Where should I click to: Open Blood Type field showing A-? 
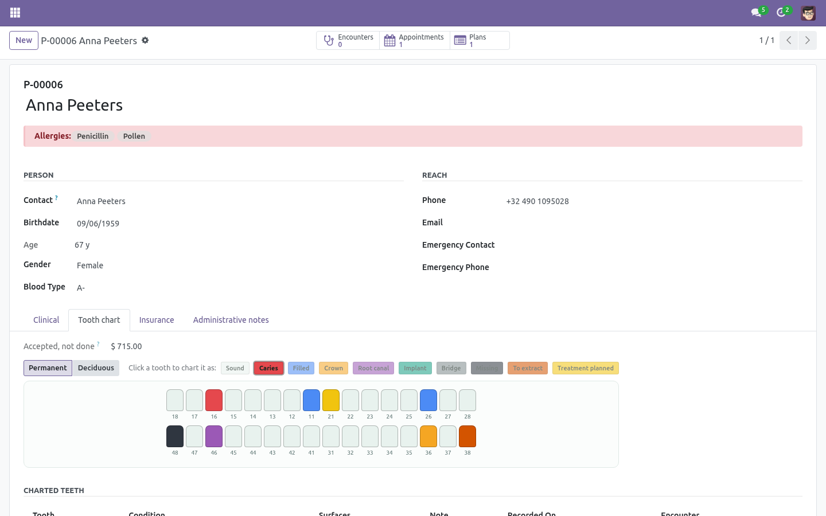pos(238,288)
